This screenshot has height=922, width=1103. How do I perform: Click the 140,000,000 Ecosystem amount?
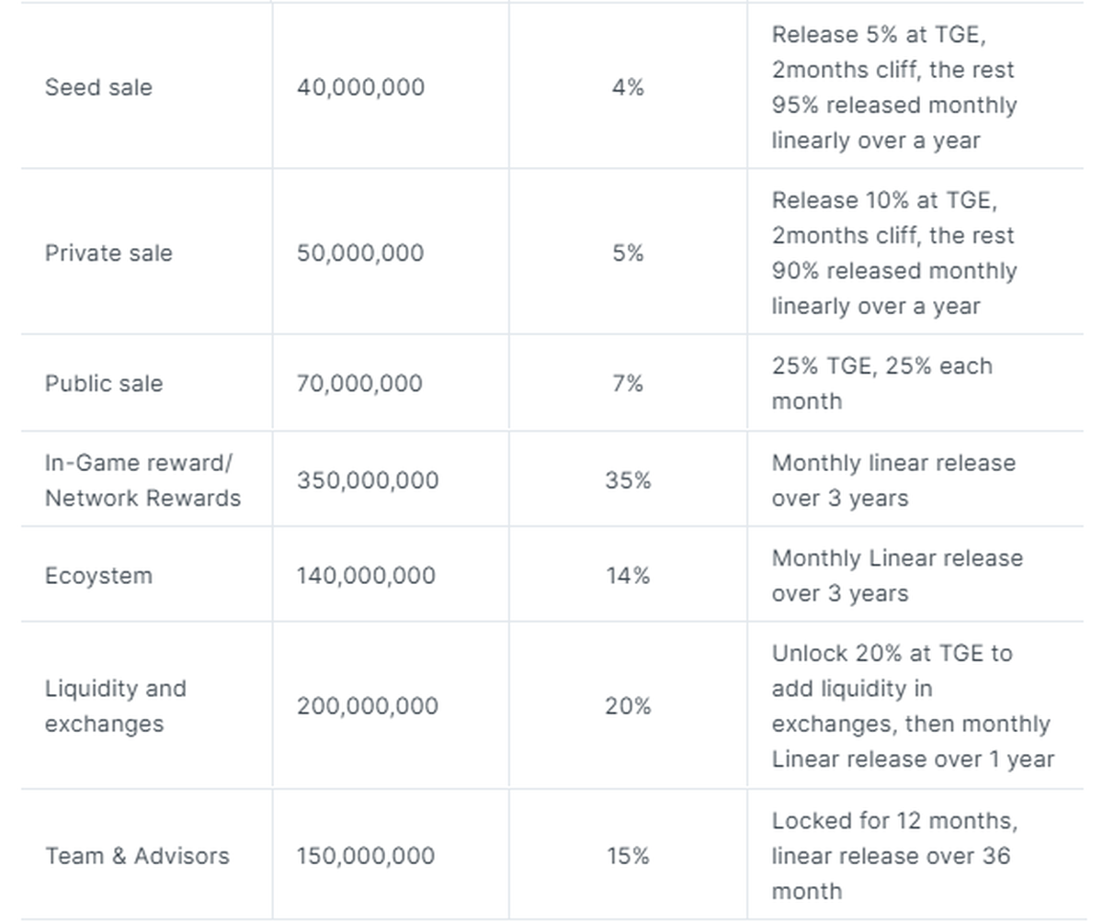pos(366,576)
